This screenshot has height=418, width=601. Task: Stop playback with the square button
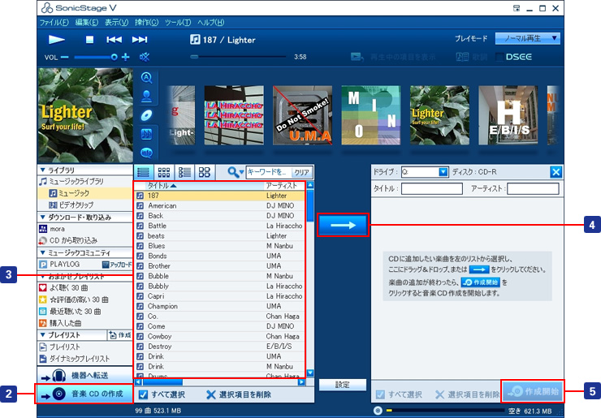click(x=89, y=40)
